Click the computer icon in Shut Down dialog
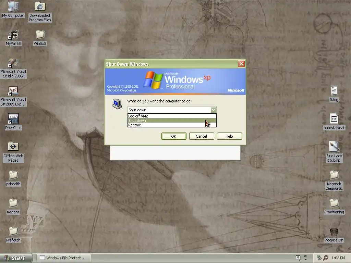This screenshot has width=351, height=263. point(117,103)
